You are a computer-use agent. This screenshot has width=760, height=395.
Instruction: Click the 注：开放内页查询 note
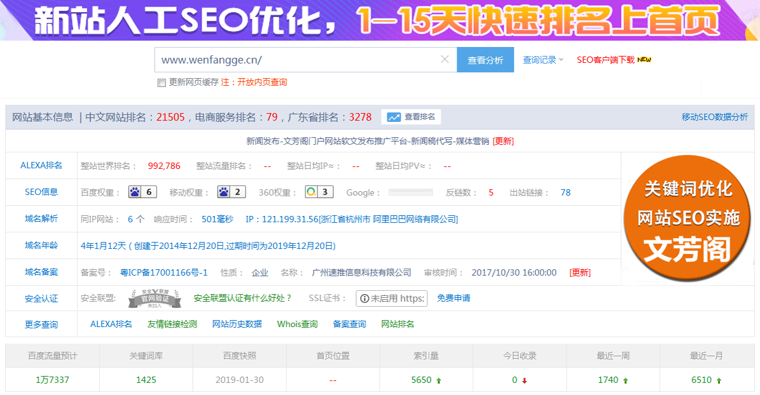[x=254, y=83]
